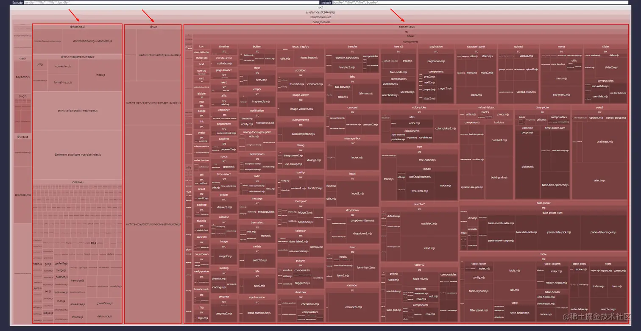The height and width of the screenshot is (331, 641).
Task: Select build-grid.mjs in virtual-list builders
Action: [499, 178]
